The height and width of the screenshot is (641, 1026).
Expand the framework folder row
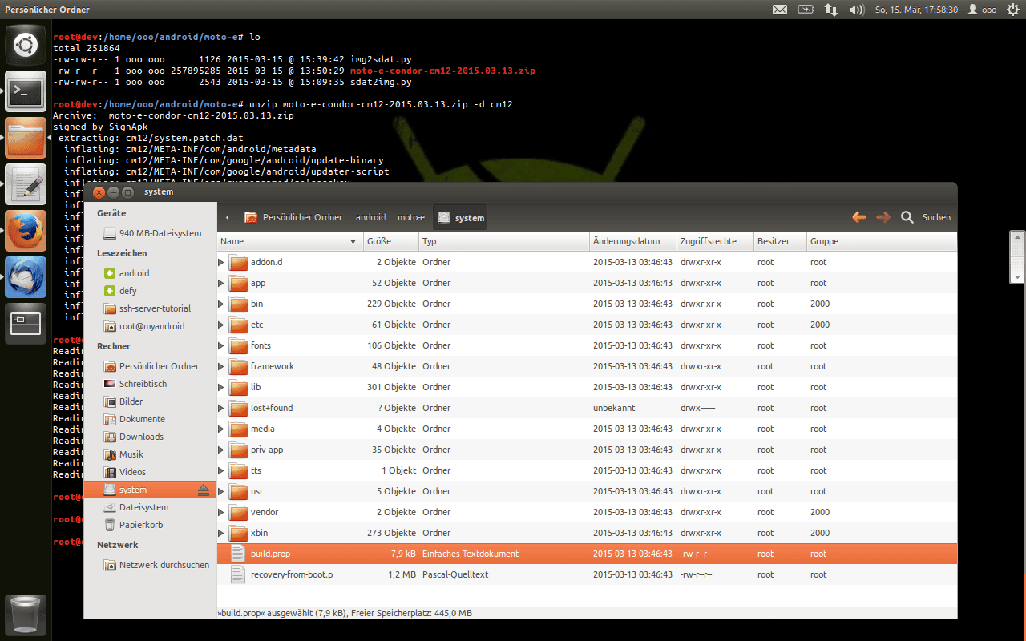pyautogui.click(x=222, y=366)
